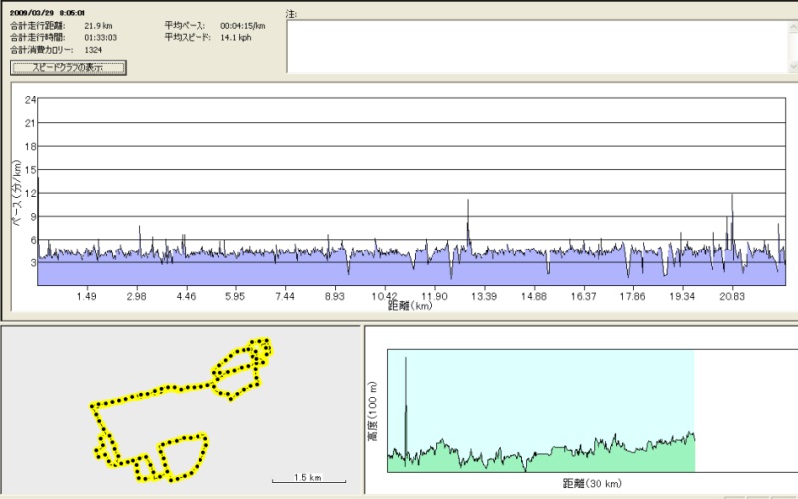Click the 距離(km) axis label under pace graph
Image resolution: width=798 pixels, height=499 pixels.
[x=409, y=307]
